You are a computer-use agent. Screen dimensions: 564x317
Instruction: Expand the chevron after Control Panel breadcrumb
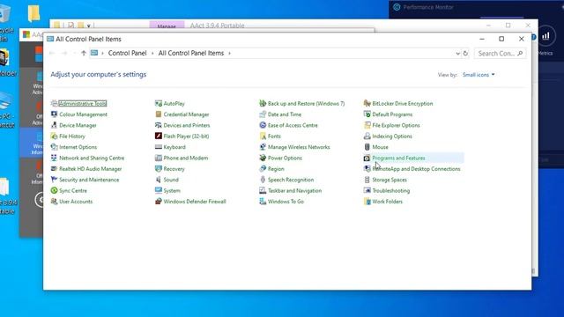(x=152, y=53)
